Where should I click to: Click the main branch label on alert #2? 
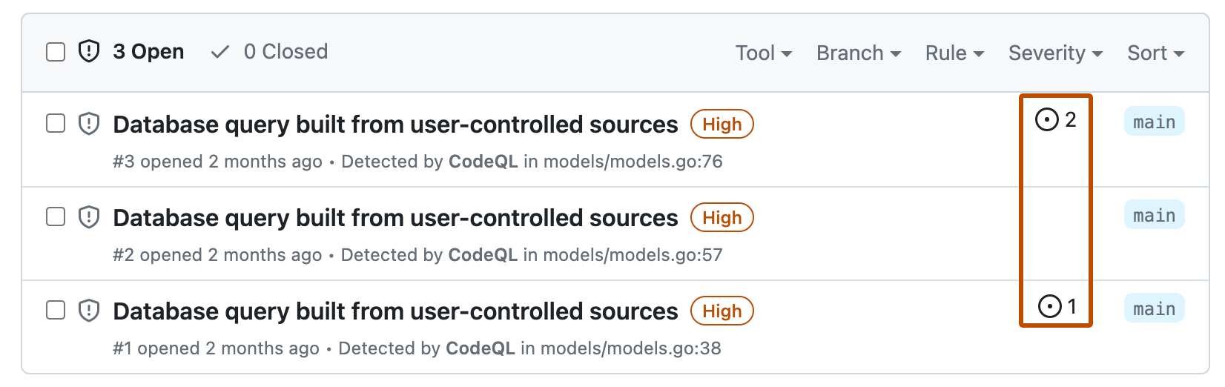pyautogui.click(x=1154, y=216)
